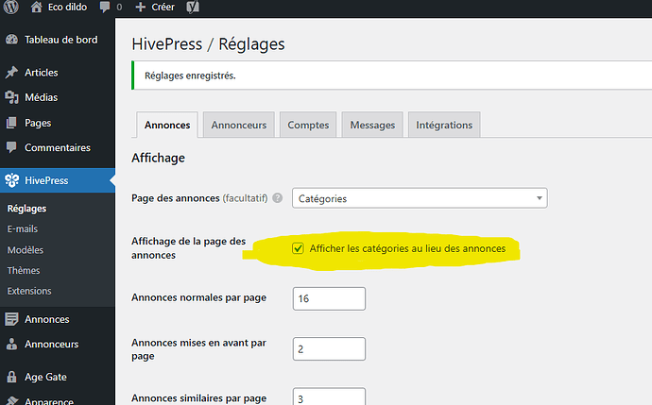
Task: Click the Annonces list icon in sidebar
Action: pos(11,319)
